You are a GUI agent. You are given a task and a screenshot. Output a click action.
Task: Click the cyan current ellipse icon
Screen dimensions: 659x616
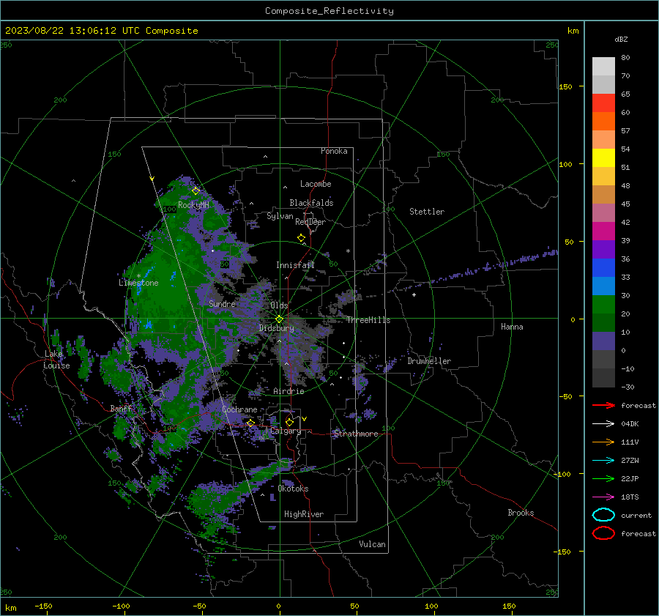click(603, 515)
